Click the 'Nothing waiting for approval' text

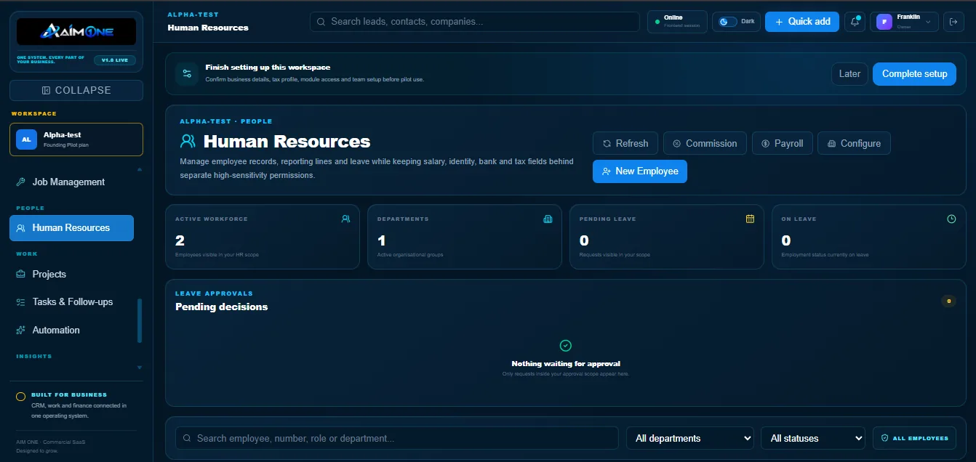566,363
